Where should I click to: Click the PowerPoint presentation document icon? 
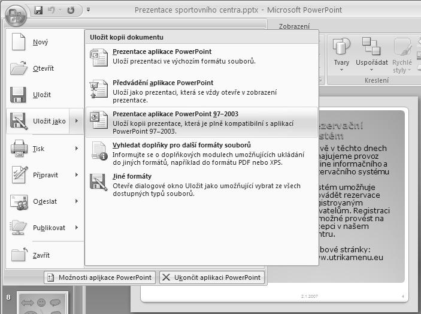pyautogui.click(x=99, y=57)
